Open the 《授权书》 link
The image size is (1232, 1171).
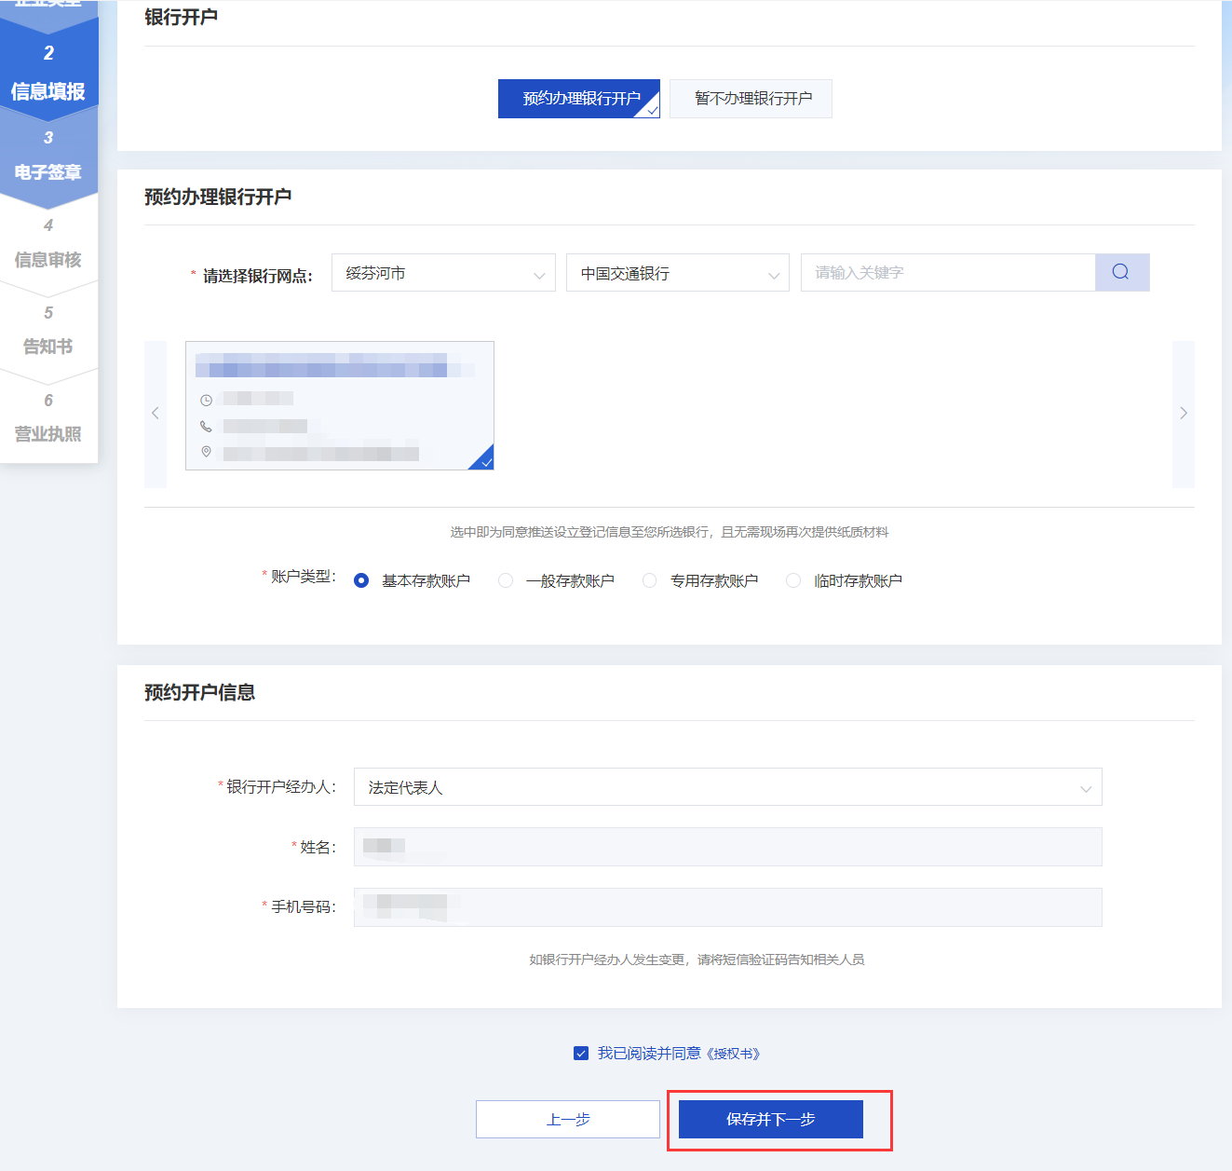(x=734, y=1054)
